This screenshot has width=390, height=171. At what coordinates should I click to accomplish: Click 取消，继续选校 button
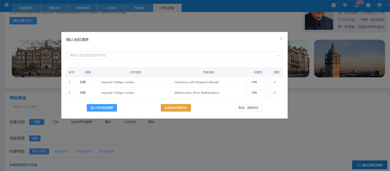click(248, 108)
